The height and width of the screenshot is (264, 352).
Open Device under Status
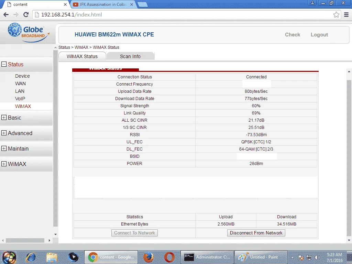[22, 76]
